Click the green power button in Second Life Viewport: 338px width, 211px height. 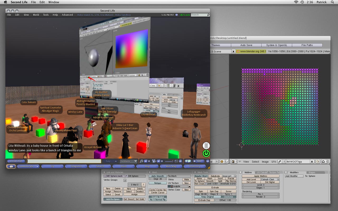point(206,153)
